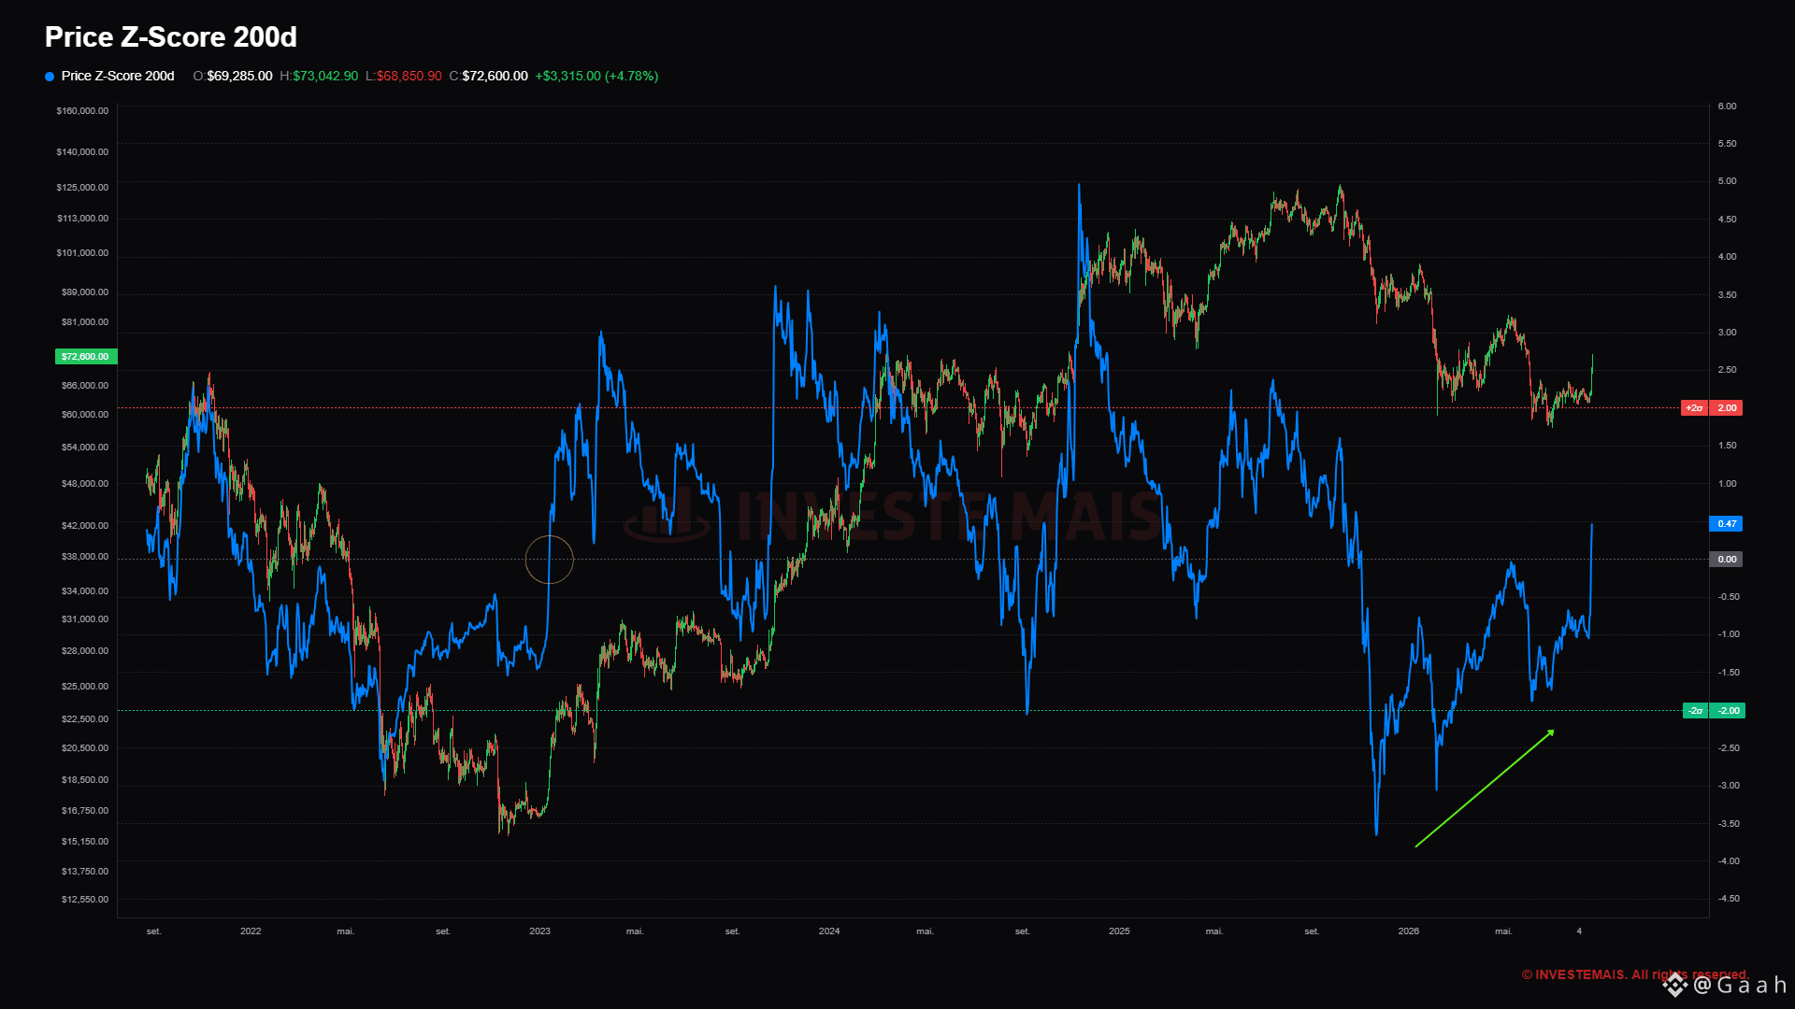Image resolution: width=1795 pixels, height=1009 pixels.
Task: Click the $34,000.00 price axis label
Action: (x=85, y=590)
